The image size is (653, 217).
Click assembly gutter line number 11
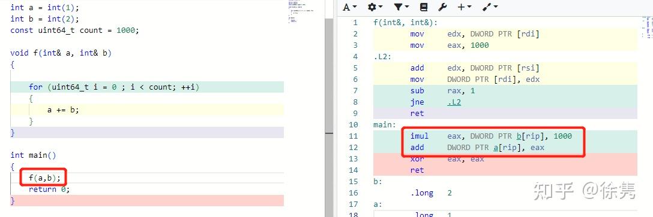[352, 136]
